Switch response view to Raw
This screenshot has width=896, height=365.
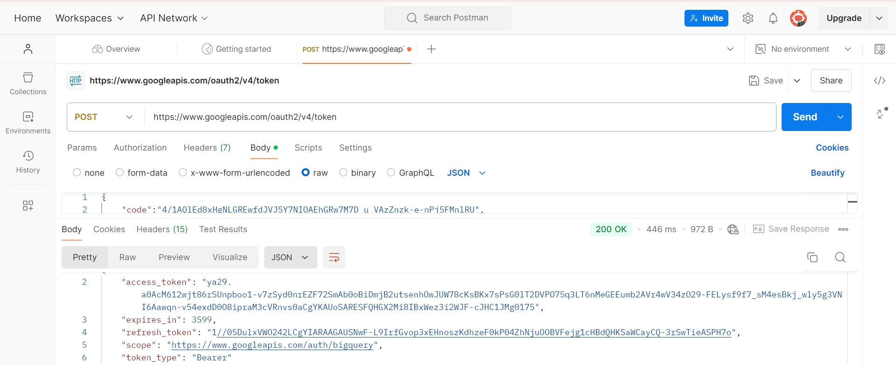(127, 257)
